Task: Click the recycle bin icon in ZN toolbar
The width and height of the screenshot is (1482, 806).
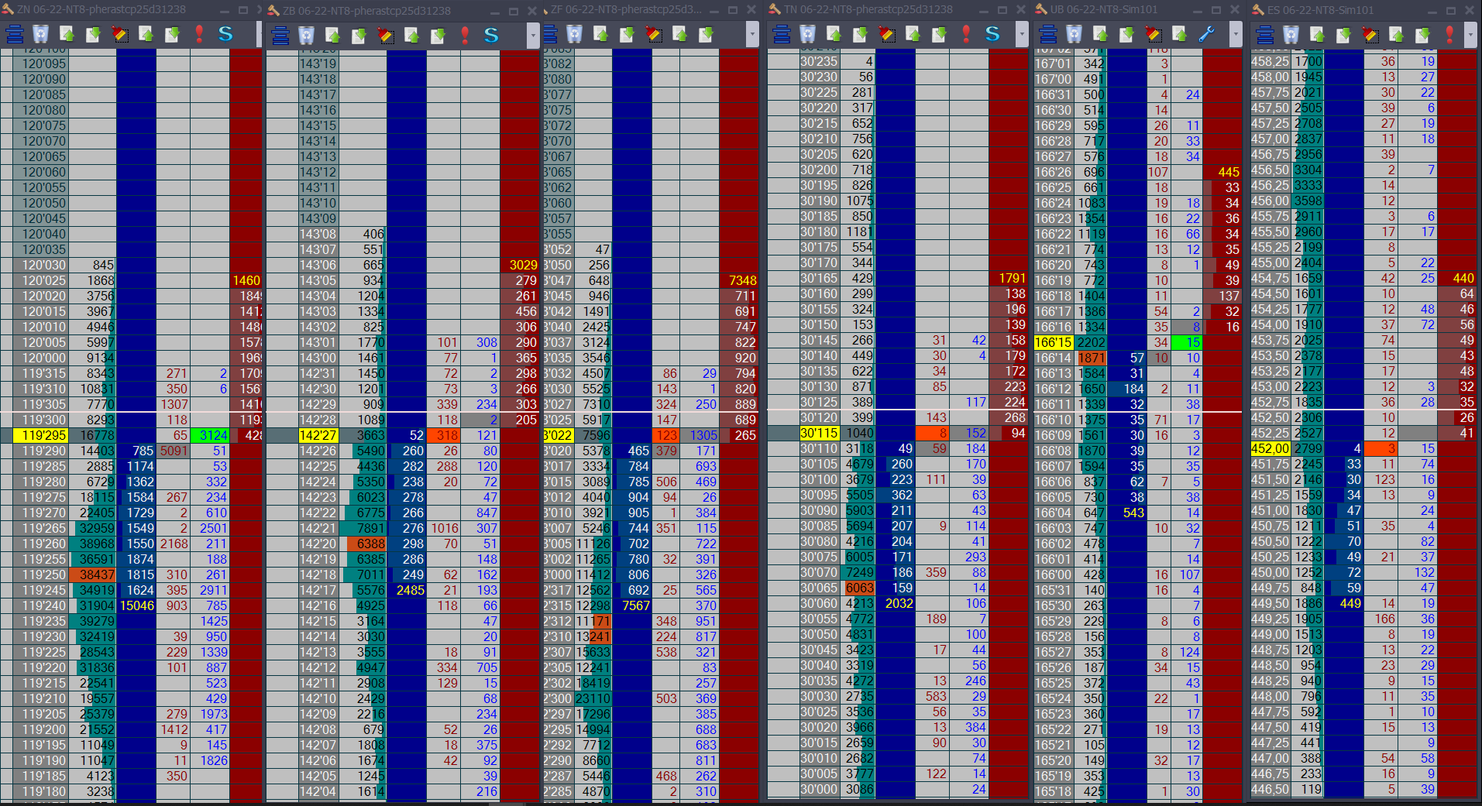Action: click(x=41, y=35)
